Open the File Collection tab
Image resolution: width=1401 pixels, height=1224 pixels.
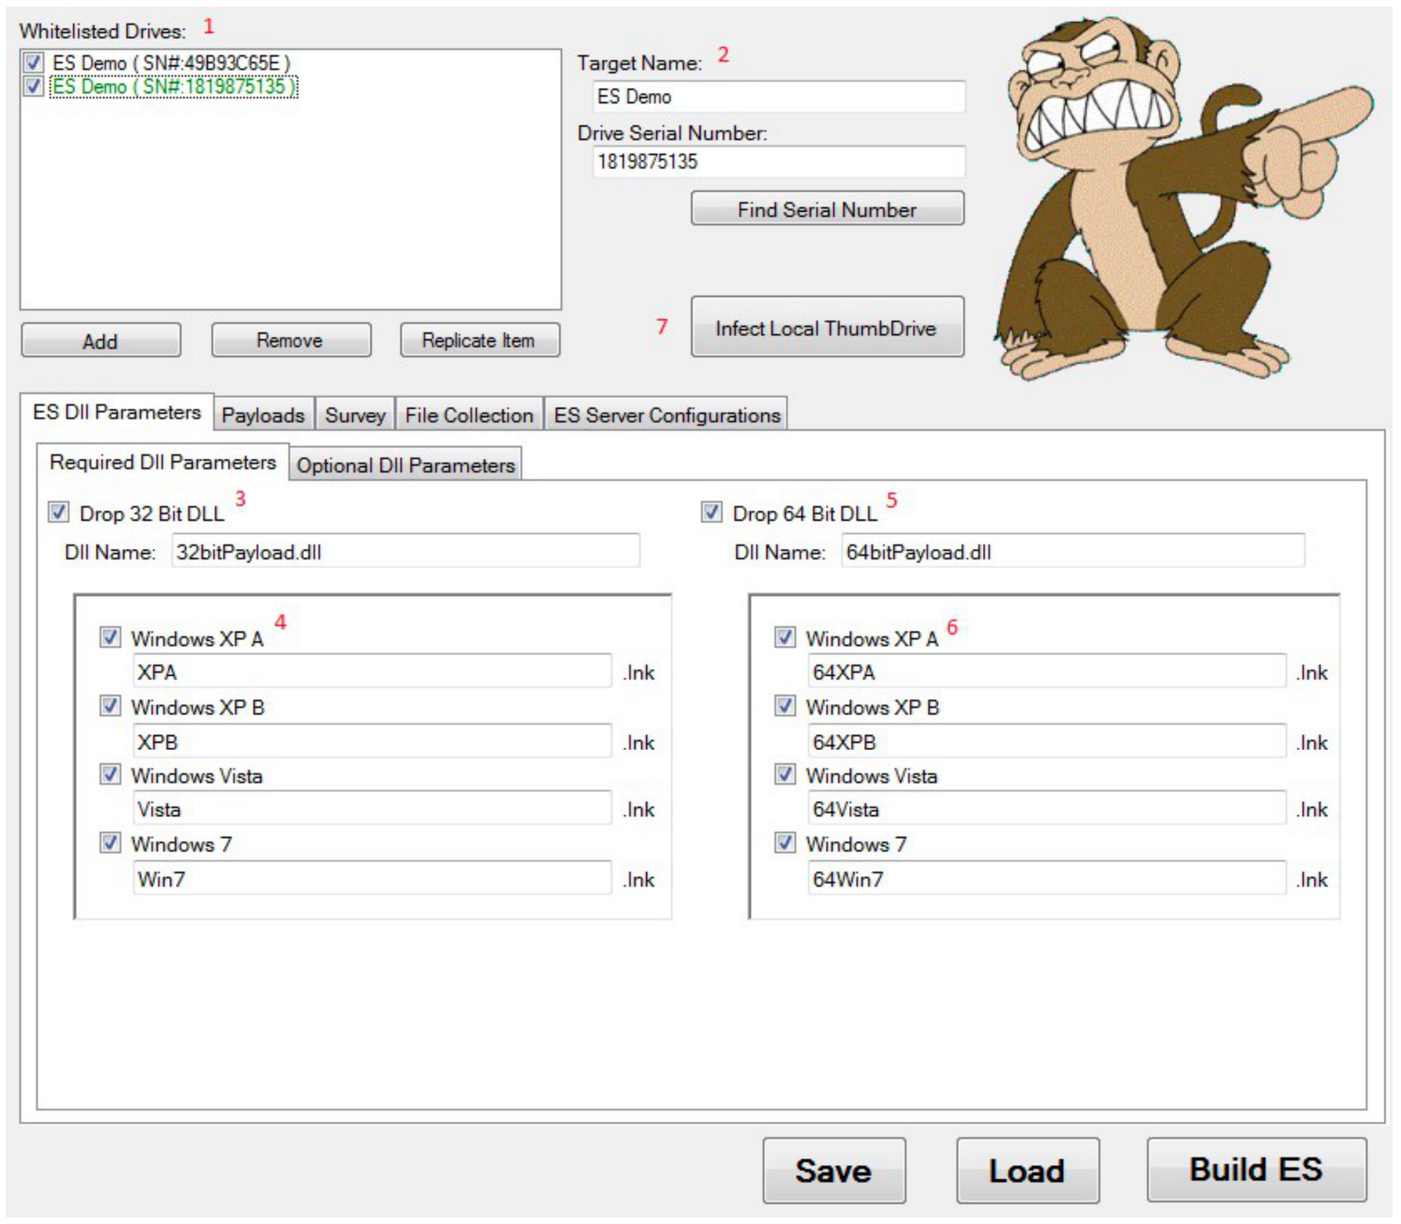[x=469, y=415]
